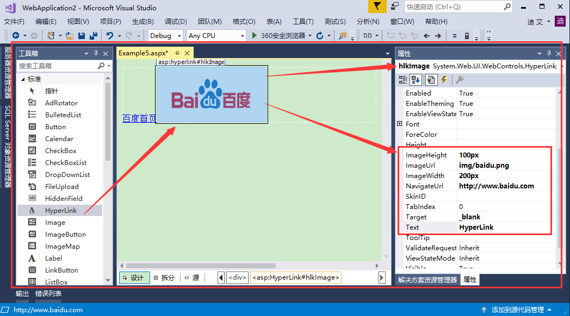Image resolution: width=570 pixels, height=316 pixels.
Task: Click the navigate backward toolbar icon
Action: pos(16,35)
